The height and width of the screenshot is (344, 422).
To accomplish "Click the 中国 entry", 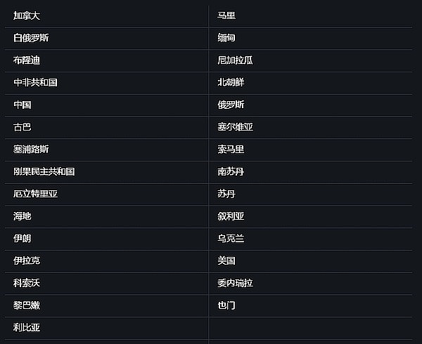I will 23,105.
